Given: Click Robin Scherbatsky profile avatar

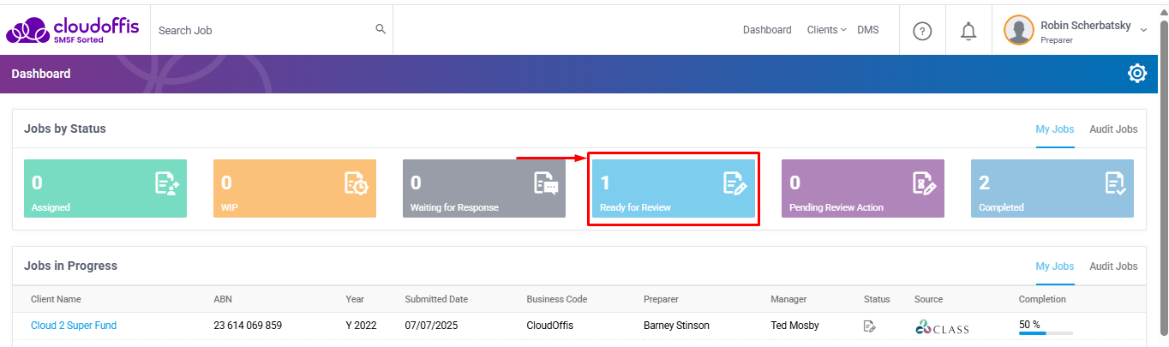Looking at the screenshot, I should [x=1018, y=31].
